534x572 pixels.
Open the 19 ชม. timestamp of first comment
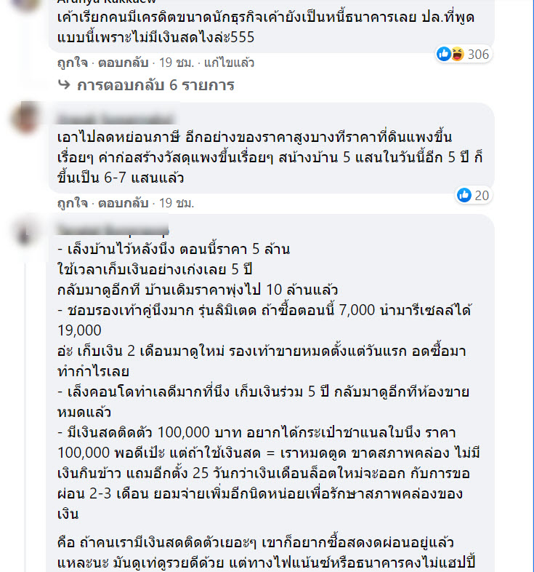tap(177, 63)
